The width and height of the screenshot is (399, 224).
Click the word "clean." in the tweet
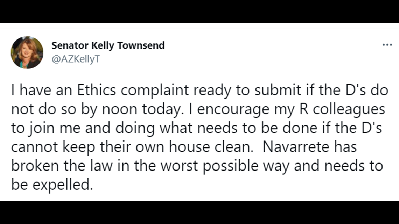tap(234, 147)
